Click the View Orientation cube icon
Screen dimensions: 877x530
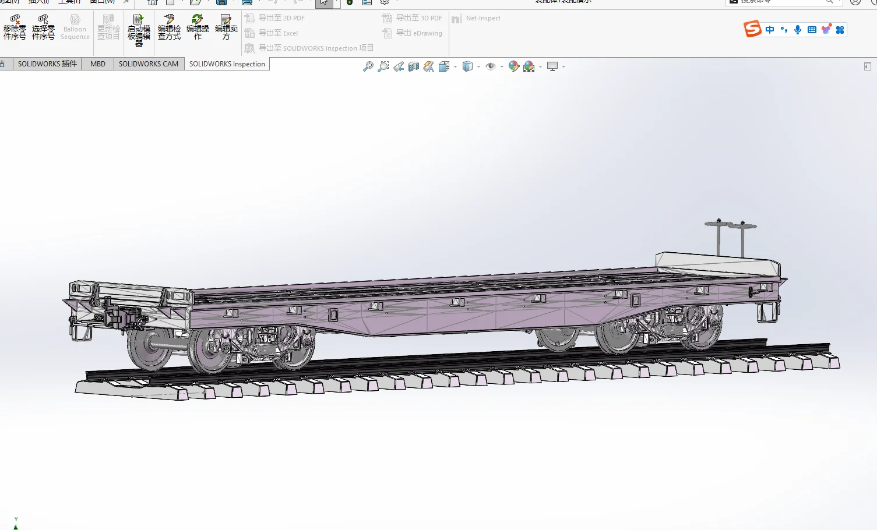coord(444,67)
